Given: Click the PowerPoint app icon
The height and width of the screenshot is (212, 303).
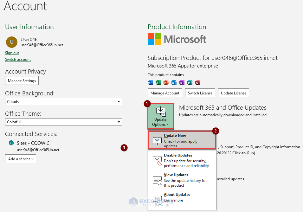Looking at the screenshot, I should [166, 83].
